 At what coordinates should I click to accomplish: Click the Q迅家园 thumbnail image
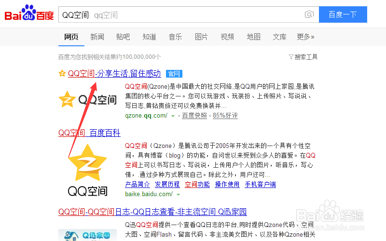tap(87, 235)
